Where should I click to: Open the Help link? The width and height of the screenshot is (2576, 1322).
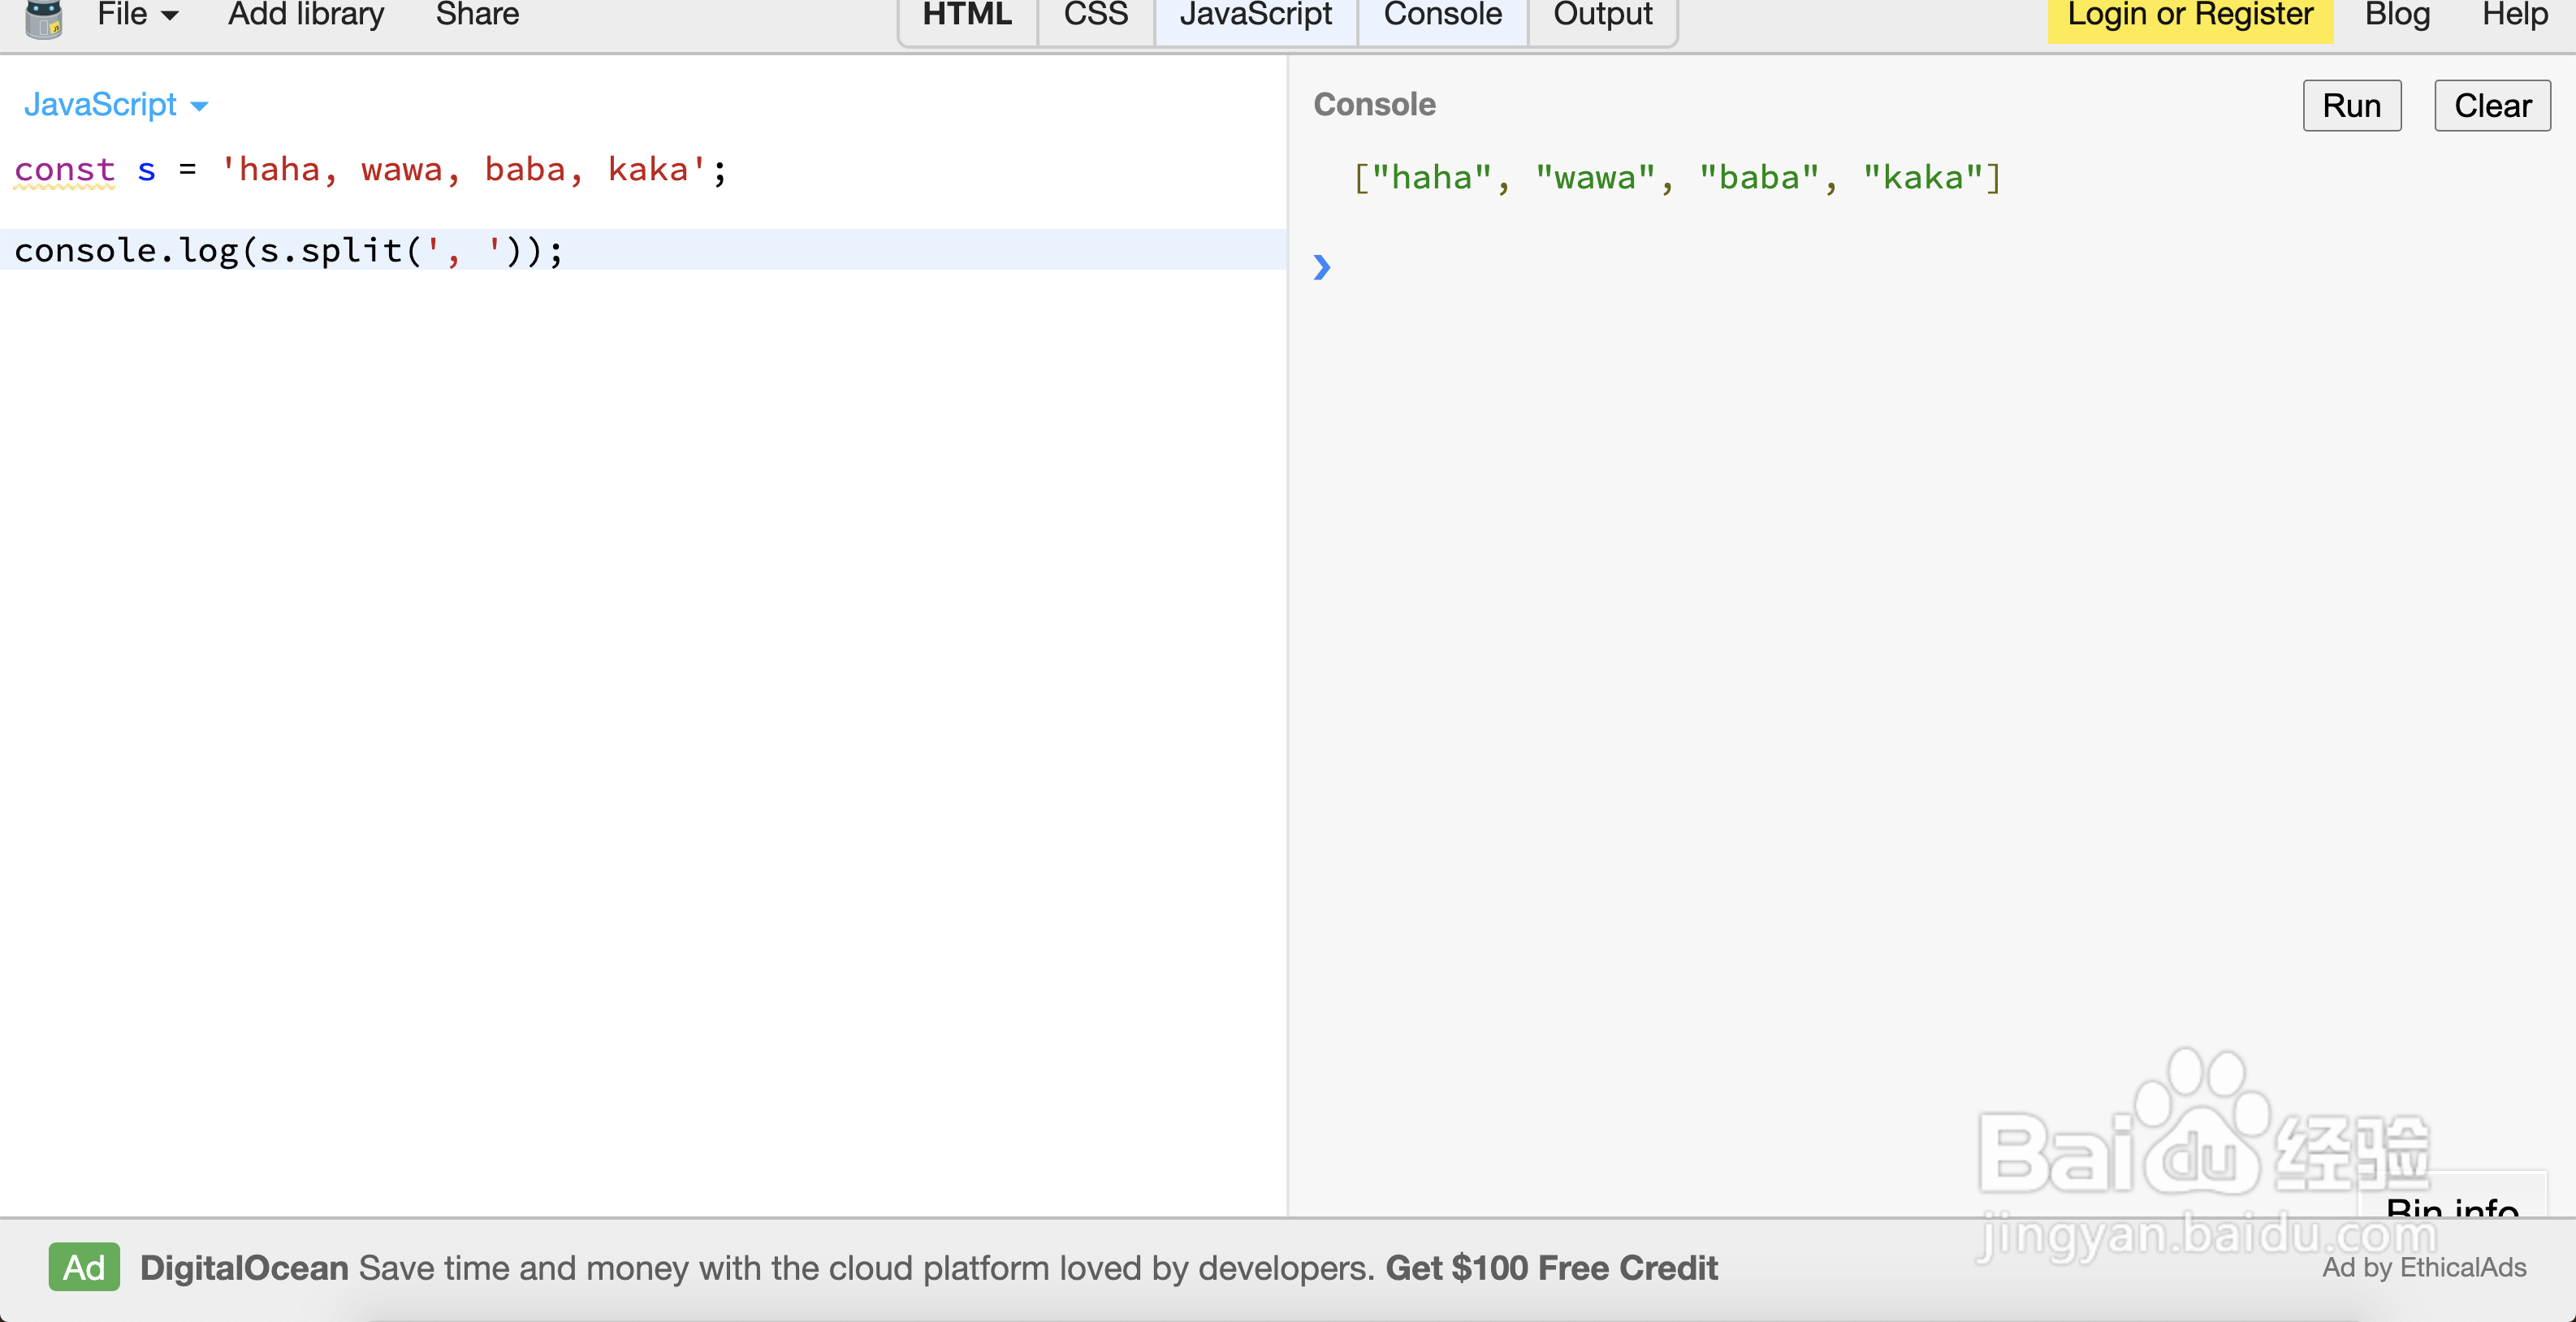point(2514,15)
